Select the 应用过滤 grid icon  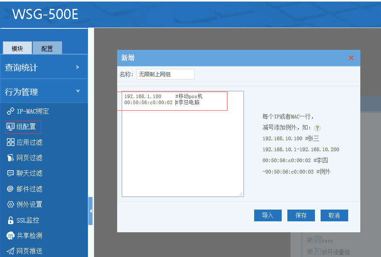[x=11, y=142]
